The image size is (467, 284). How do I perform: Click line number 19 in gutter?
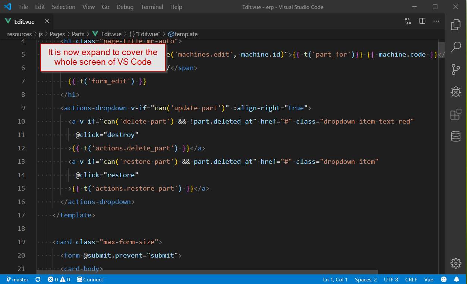[21, 242]
